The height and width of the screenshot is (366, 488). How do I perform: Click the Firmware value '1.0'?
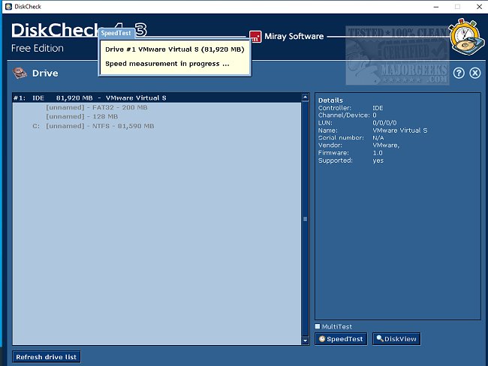[x=378, y=153]
